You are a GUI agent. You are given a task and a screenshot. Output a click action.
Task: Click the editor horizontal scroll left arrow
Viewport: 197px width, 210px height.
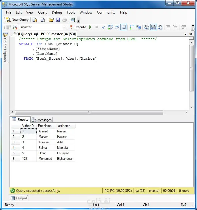click(12, 112)
